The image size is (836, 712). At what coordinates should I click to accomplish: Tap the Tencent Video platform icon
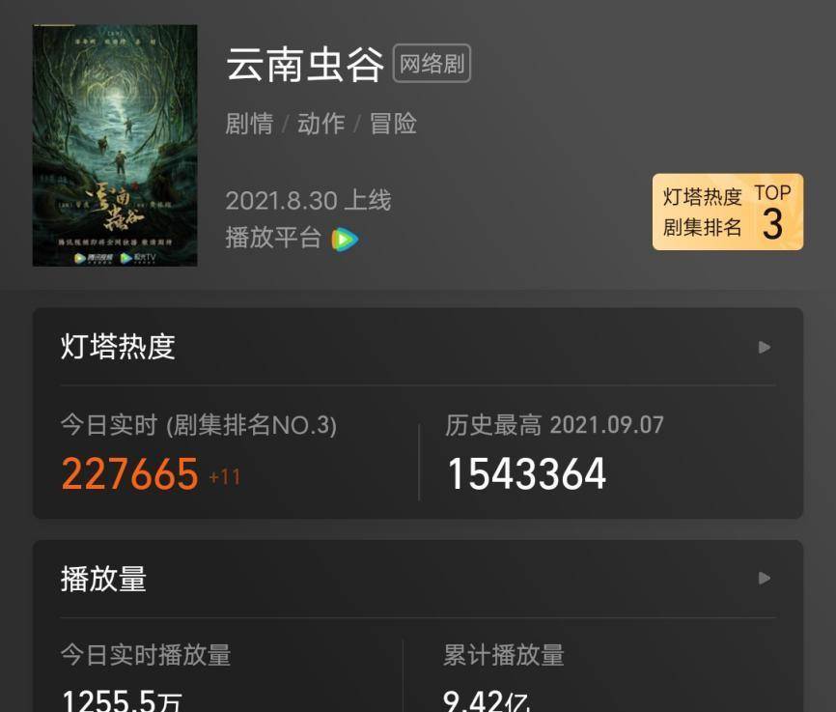click(x=345, y=240)
